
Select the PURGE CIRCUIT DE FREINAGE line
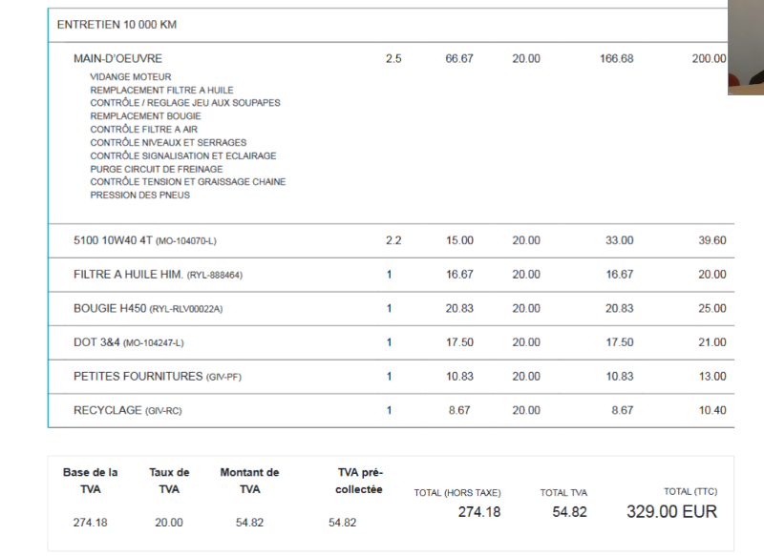click(157, 169)
